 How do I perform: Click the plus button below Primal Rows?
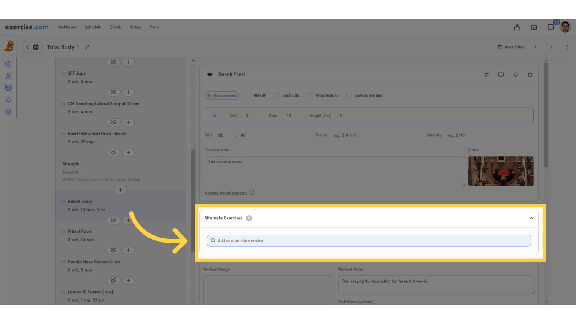[129, 250]
